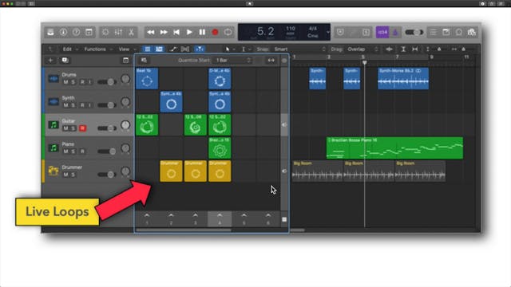Open the View menu
This screenshot has height=287, width=511.
[x=124, y=49]
